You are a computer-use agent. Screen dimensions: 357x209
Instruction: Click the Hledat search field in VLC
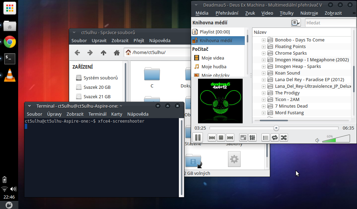pyautogui.click(x=331, y=23)
